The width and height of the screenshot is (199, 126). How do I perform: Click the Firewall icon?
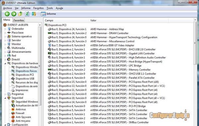tap(13, 113)
